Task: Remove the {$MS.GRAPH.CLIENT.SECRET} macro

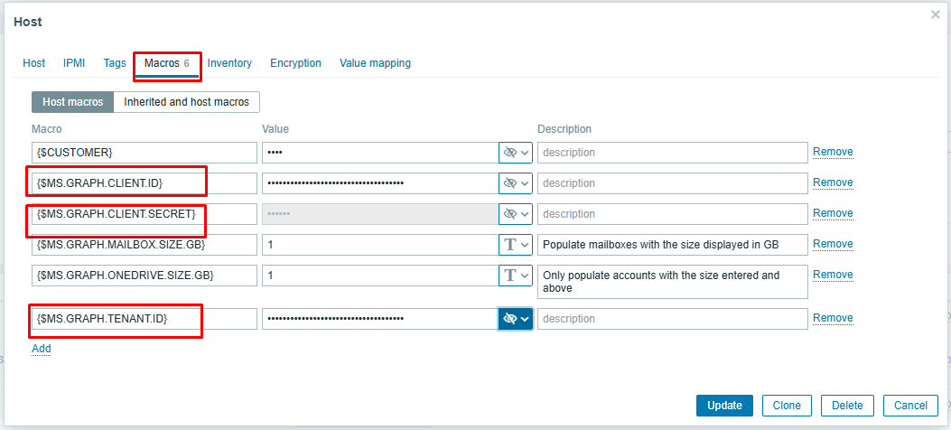Action: pos(833,213)
